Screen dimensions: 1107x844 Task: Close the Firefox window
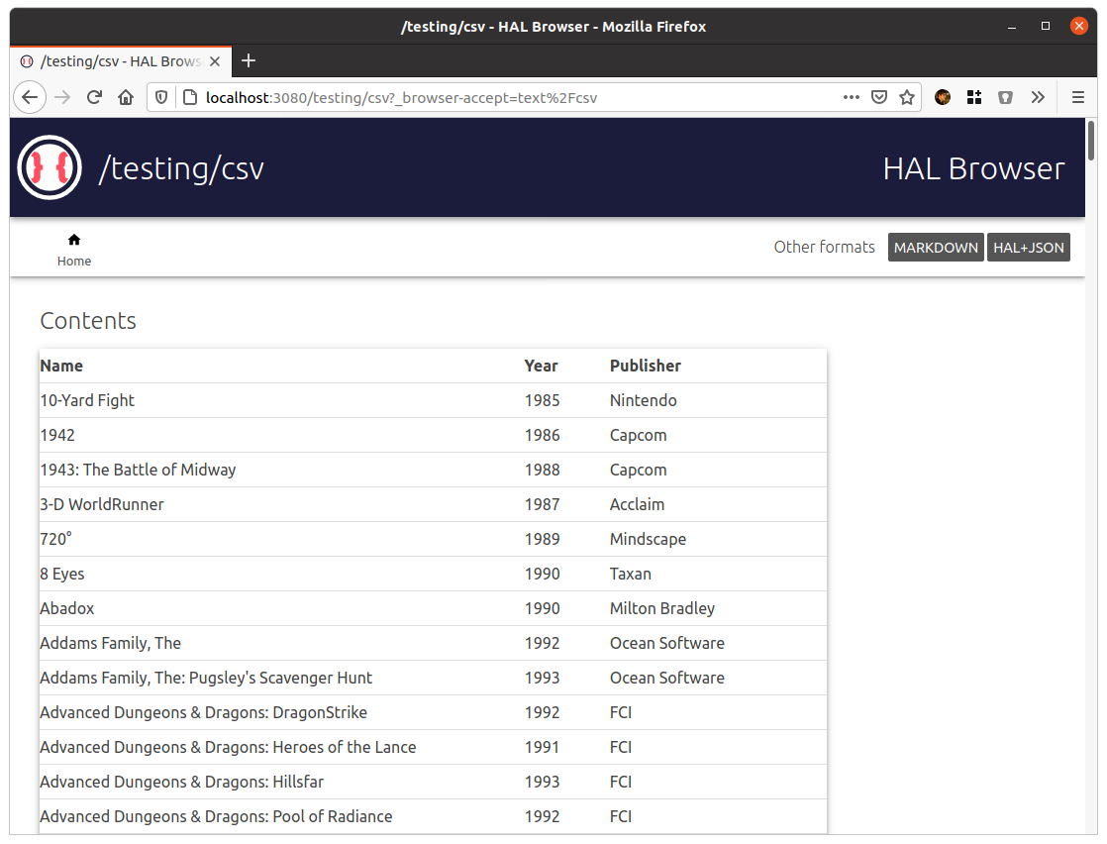(x=1078, y=26)
